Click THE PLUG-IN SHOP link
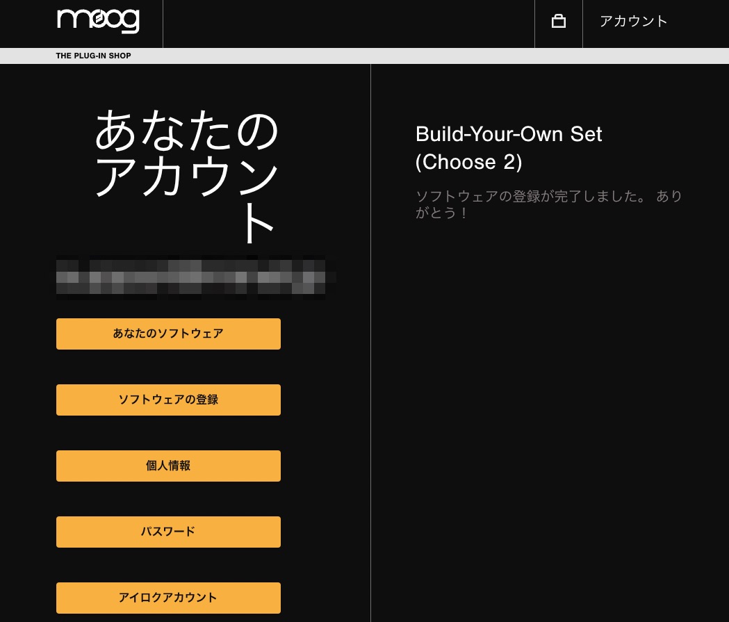Screen dimensions: 729x622 (x=93, y=56)
